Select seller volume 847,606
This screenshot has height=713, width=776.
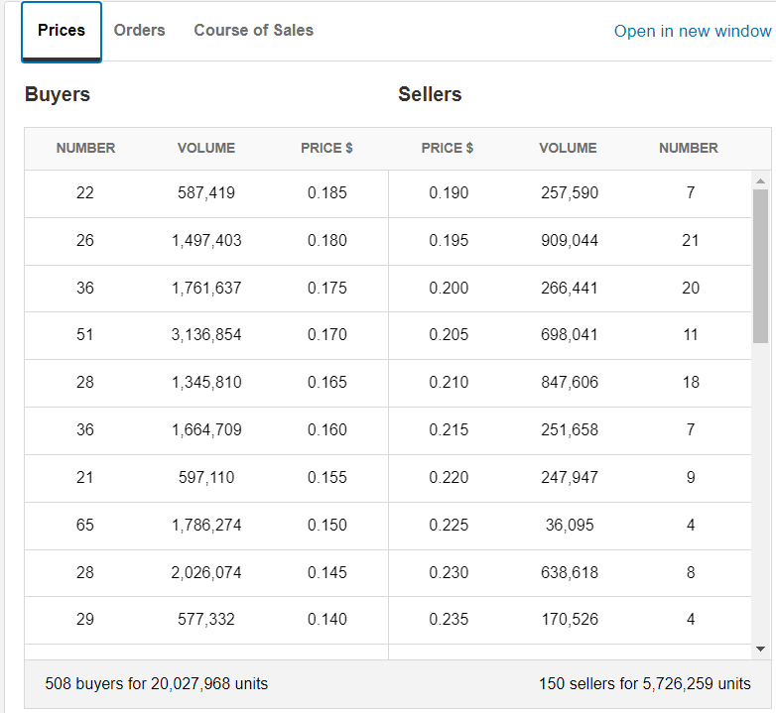coord(570,382)
